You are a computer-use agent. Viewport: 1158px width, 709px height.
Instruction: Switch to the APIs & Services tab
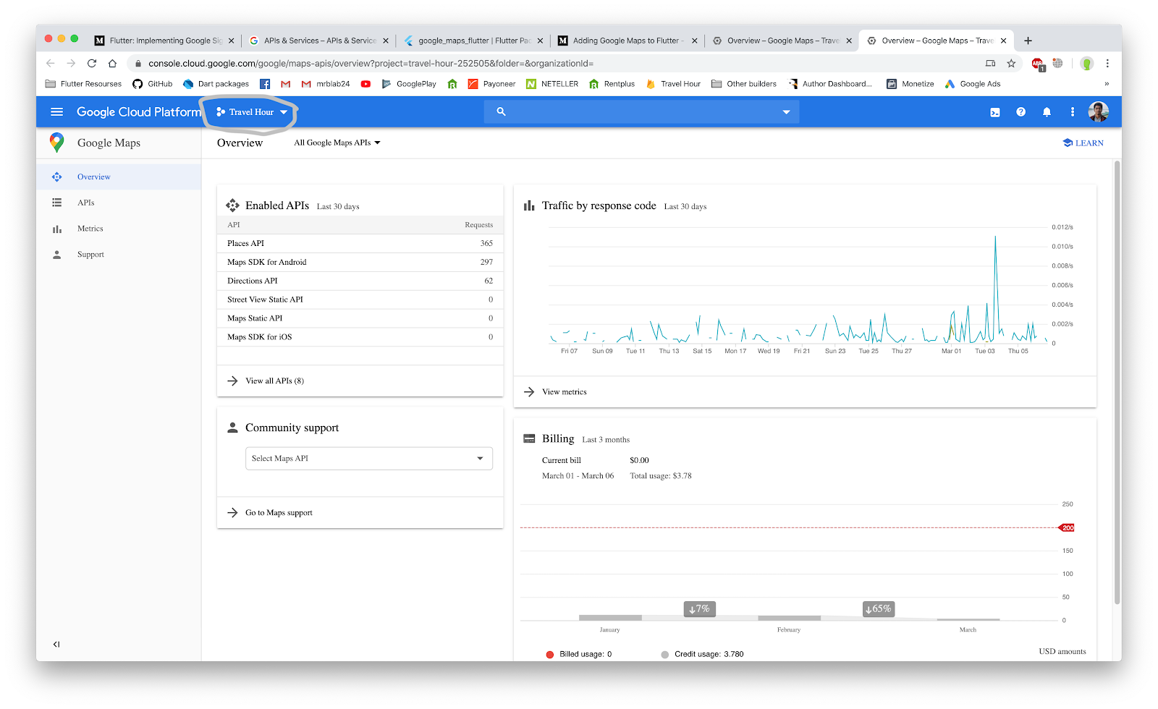pyautogui.click(x=319, y=41)
